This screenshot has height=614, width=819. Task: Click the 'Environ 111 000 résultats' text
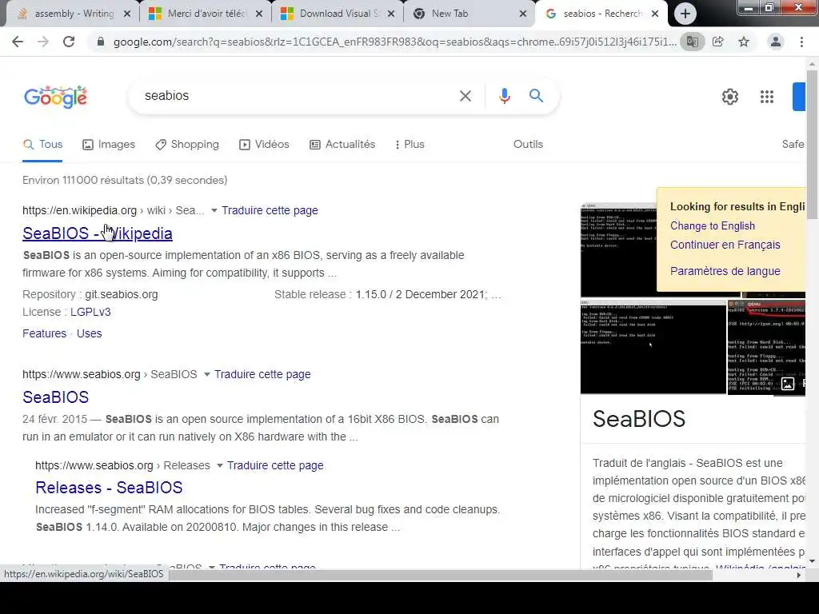tap(125, 181)
